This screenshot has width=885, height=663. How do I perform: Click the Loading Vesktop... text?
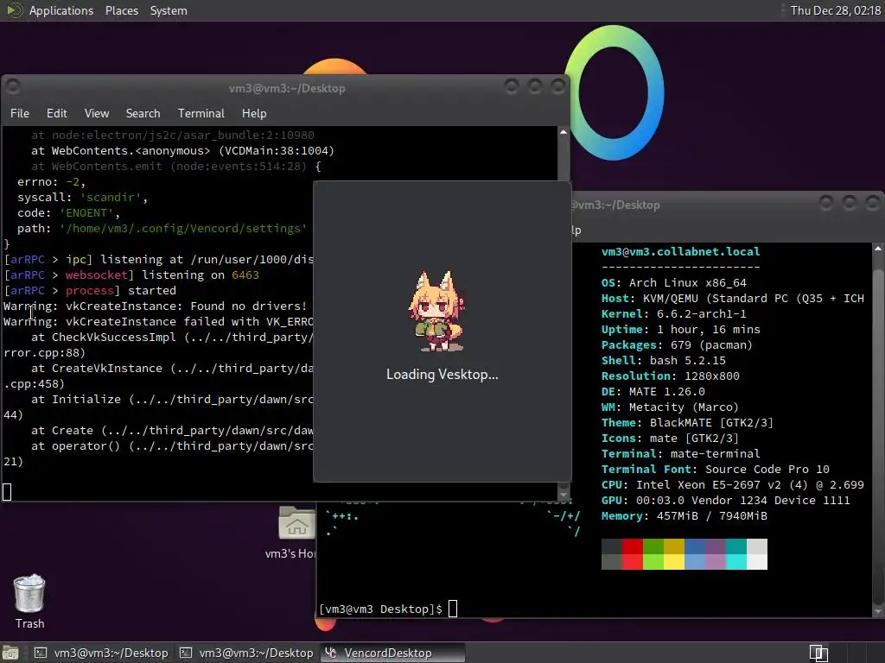coord(442,375)
